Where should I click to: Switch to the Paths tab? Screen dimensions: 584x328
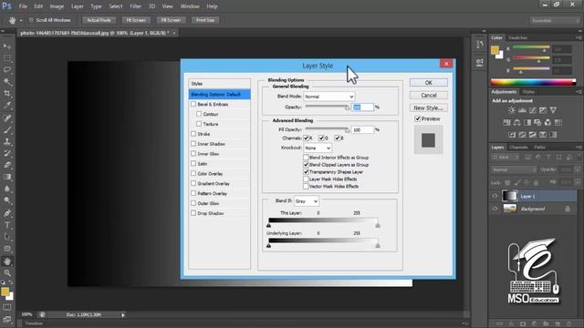pos(539,148)
